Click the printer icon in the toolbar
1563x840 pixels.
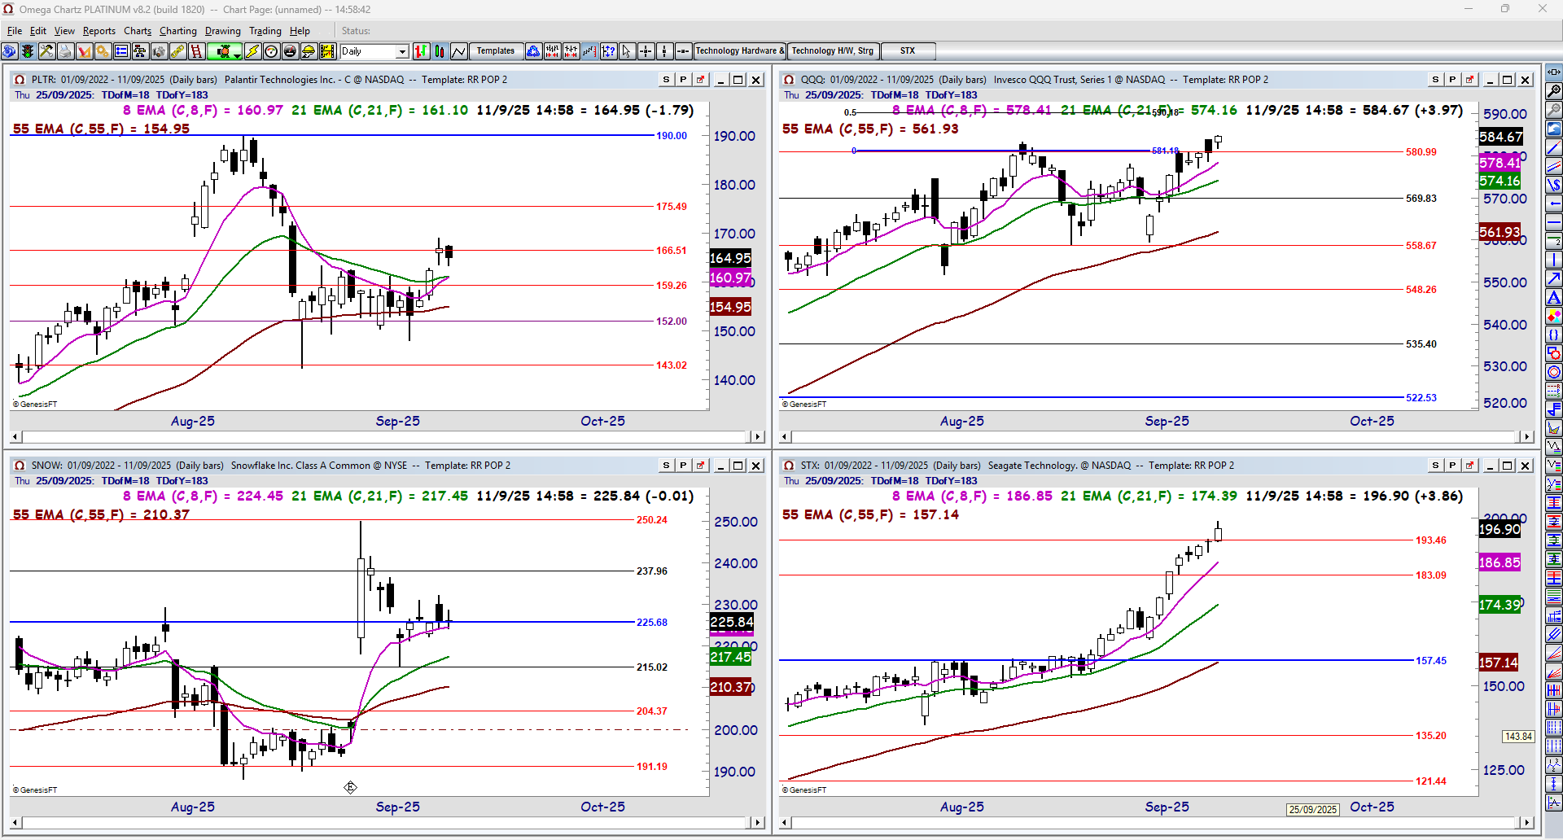point(65,51)
